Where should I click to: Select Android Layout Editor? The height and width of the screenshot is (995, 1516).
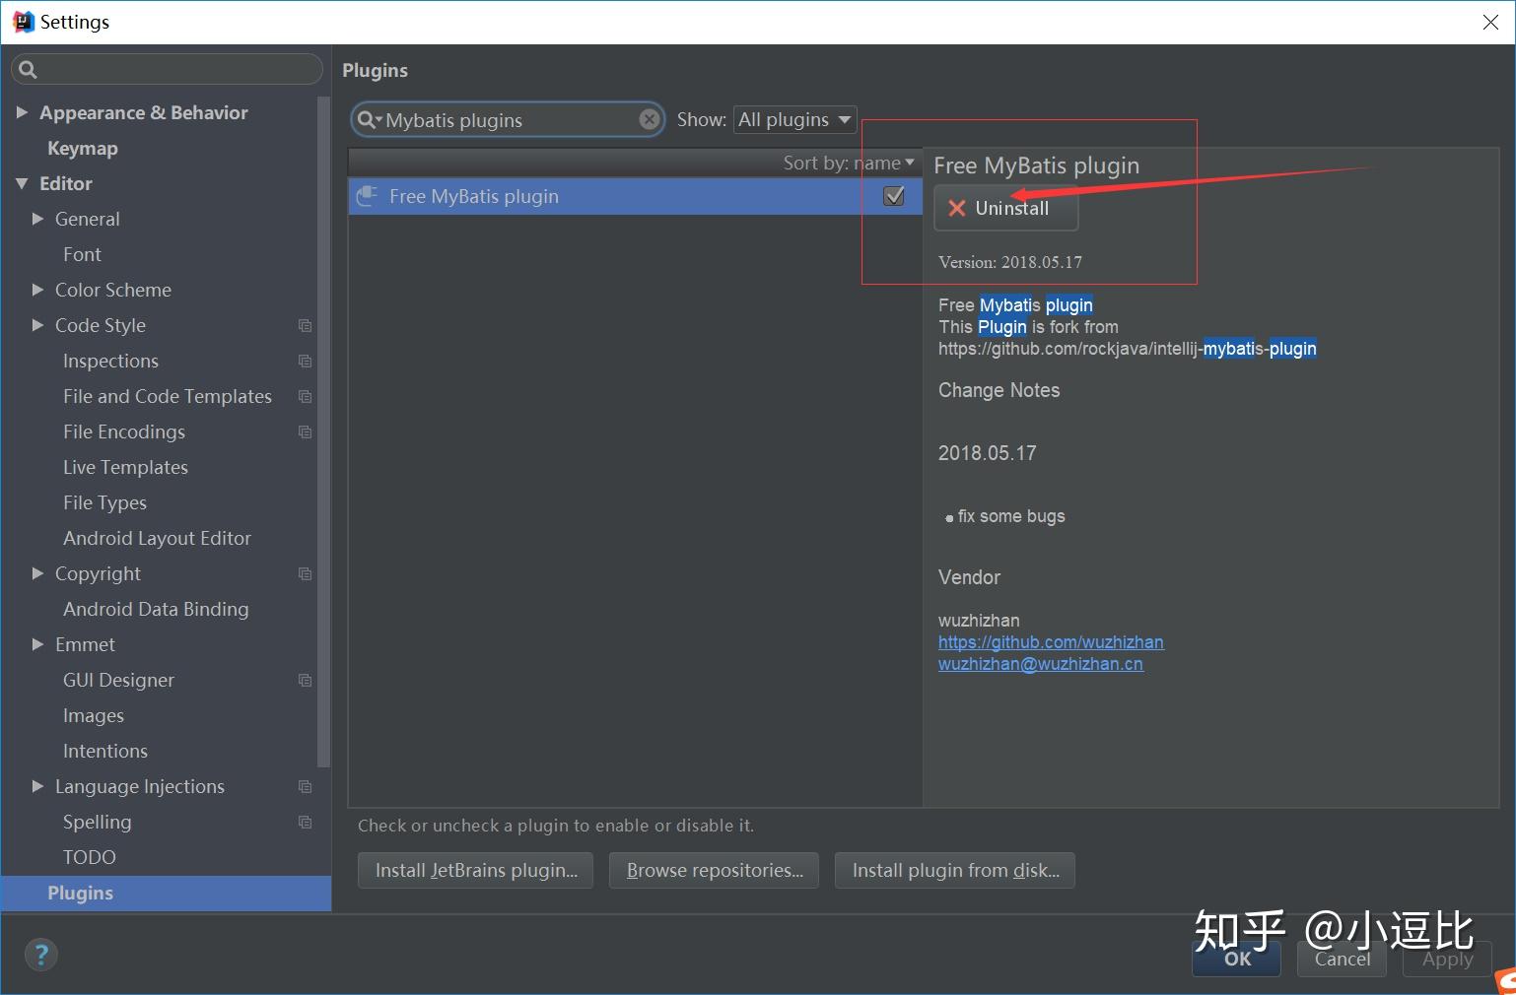[x=157, y=538]
